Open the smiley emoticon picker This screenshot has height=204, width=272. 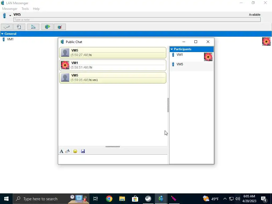tap(75, 151)
